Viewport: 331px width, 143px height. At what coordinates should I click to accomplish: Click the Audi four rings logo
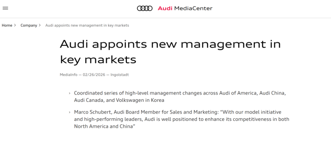[x=144, y=8]
